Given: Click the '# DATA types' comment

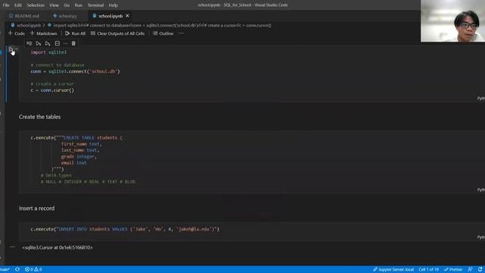Looking at the screenshot, I should click(x=56, y=175).
